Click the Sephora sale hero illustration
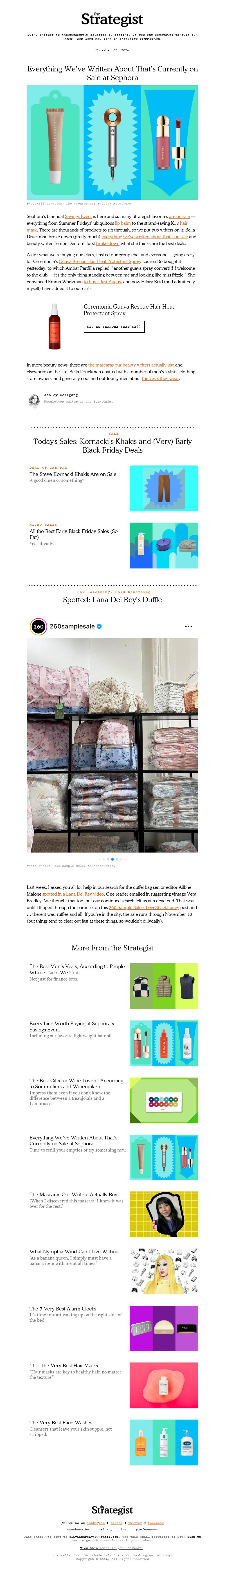Screen dimensions: 225x1574 click(x=112, y=142)
